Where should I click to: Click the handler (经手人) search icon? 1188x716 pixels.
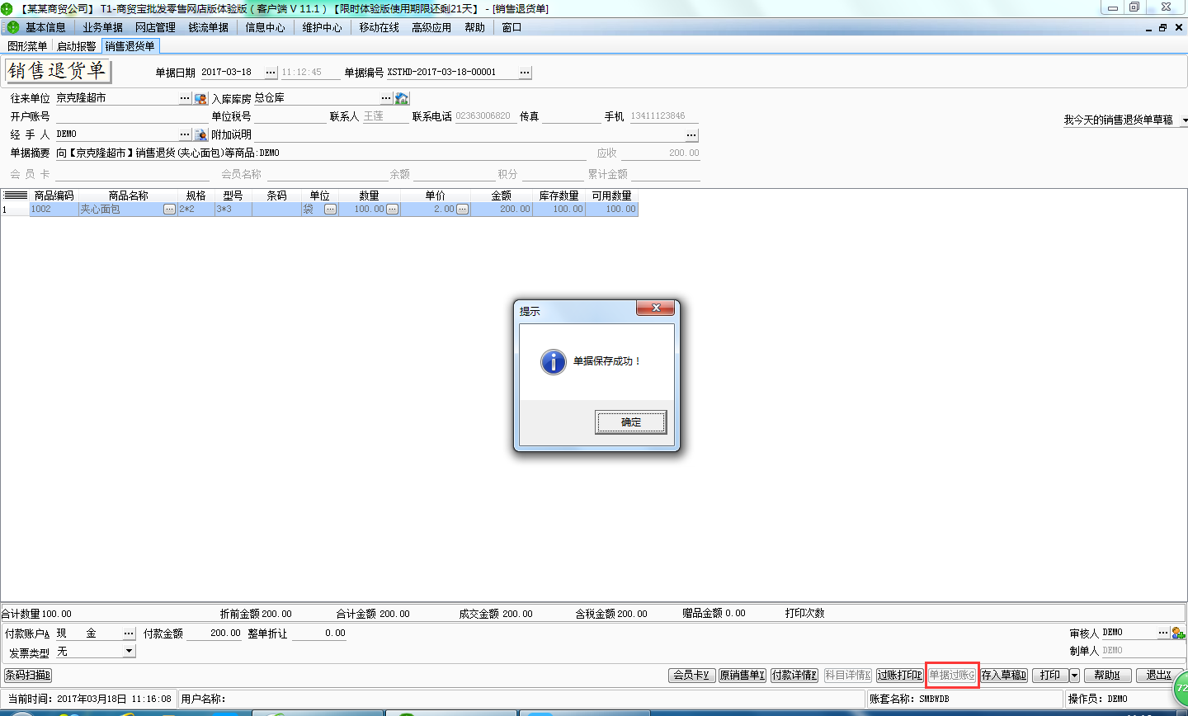200,134
